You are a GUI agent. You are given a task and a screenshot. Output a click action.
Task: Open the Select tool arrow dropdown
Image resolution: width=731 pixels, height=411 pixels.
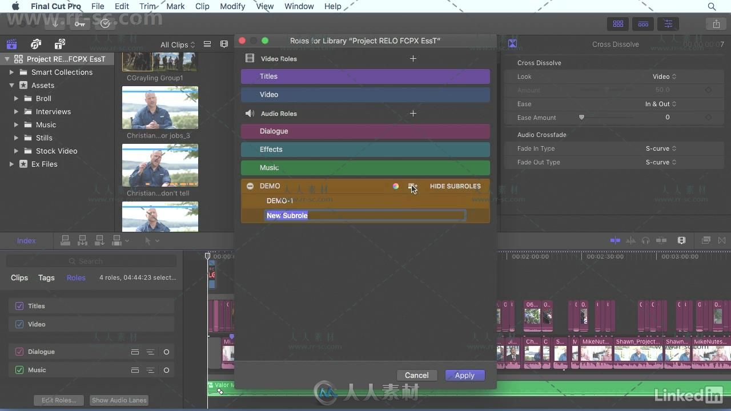tap(152, 240)
